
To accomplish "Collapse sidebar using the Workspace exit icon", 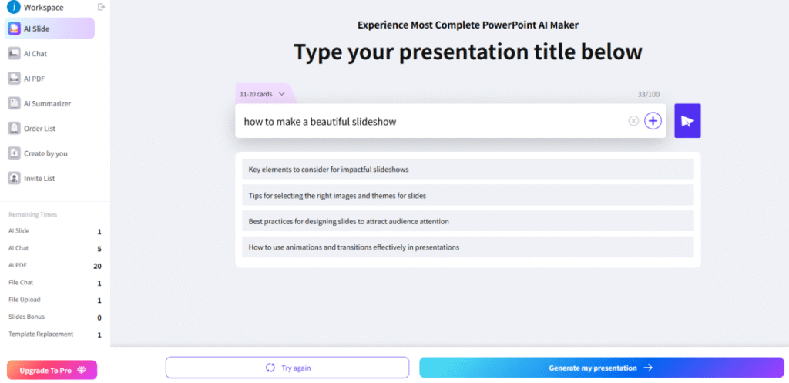I will (102, 7).
